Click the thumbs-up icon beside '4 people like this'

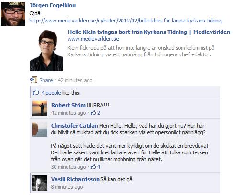(36, 92)
